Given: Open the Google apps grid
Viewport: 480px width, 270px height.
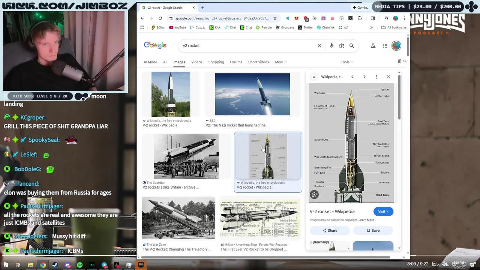Looking at the screenshot, I should (x=385, y=46).
